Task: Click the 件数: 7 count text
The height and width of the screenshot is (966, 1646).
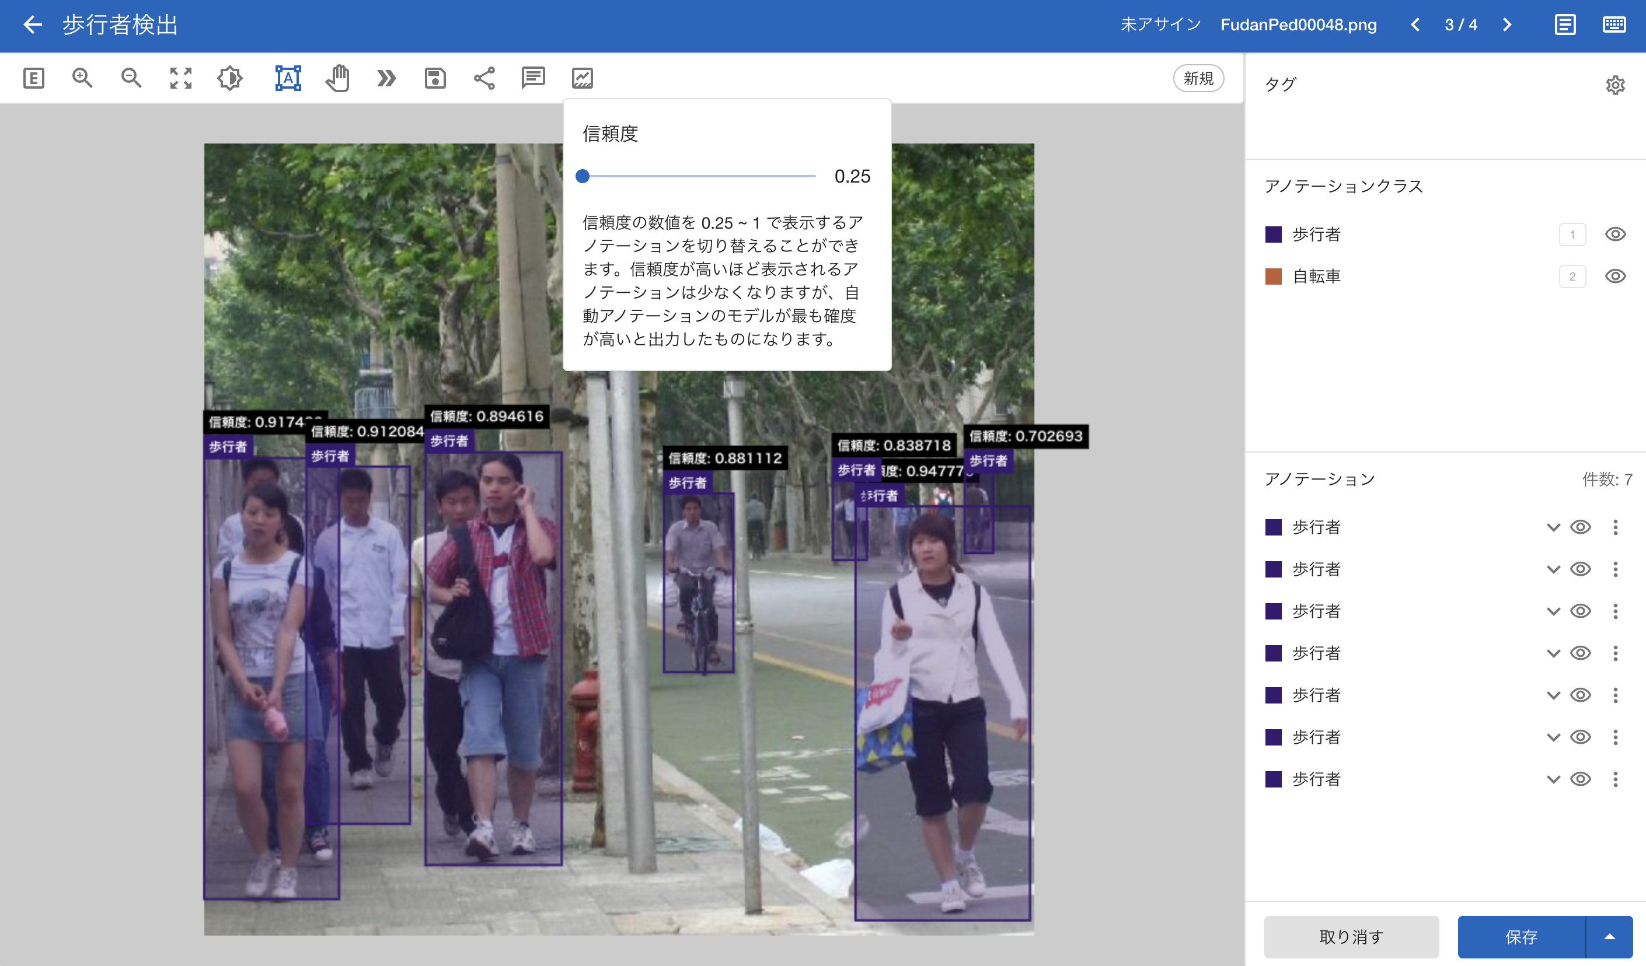Action: tap(1607, 480)
